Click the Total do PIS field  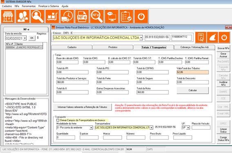coord(112,72)
